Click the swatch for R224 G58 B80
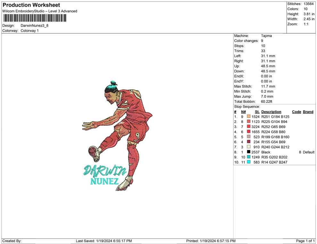 tap(249, 132)
